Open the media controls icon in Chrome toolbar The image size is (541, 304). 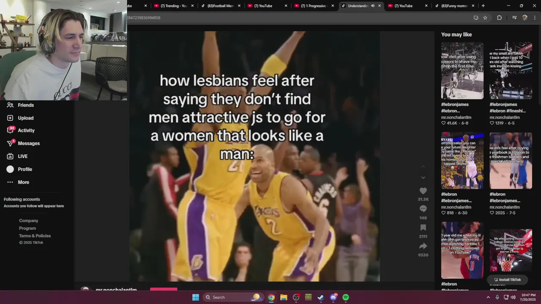click(514, 18)
